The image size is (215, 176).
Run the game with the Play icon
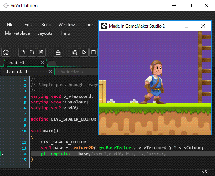(x=84, y=52)
